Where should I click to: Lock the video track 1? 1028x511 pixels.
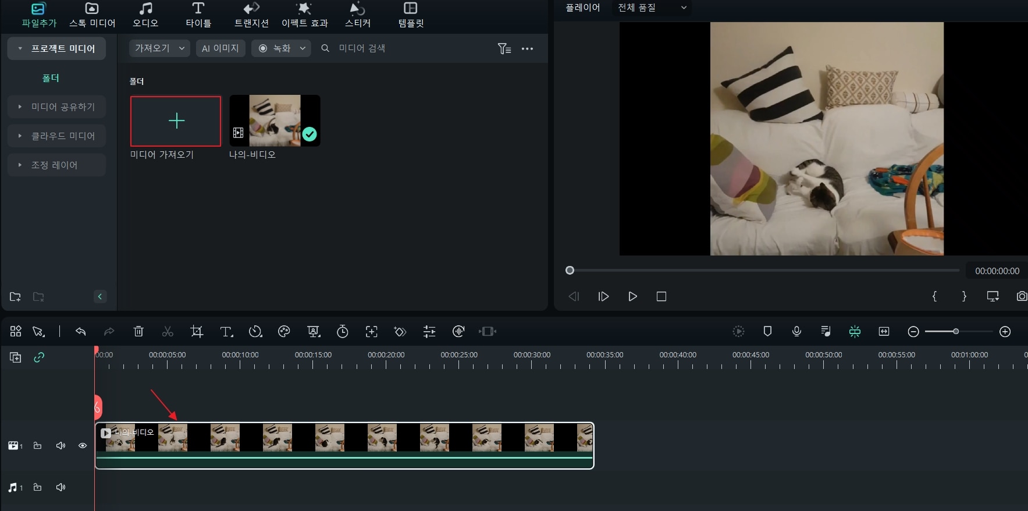[x=37, y=446]
